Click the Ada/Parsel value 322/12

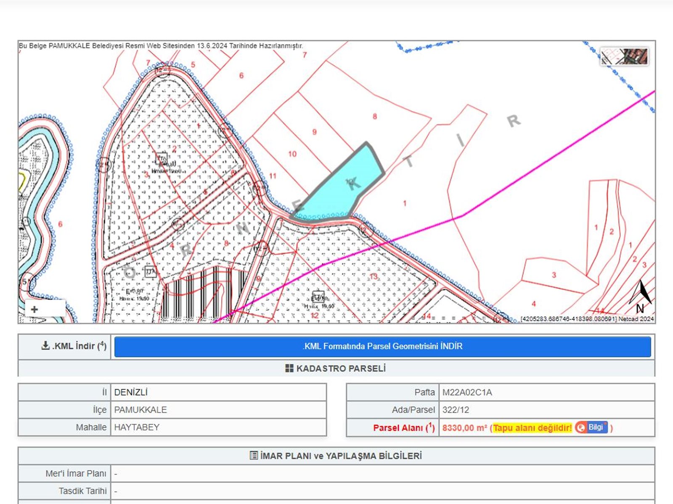point(456,410)
